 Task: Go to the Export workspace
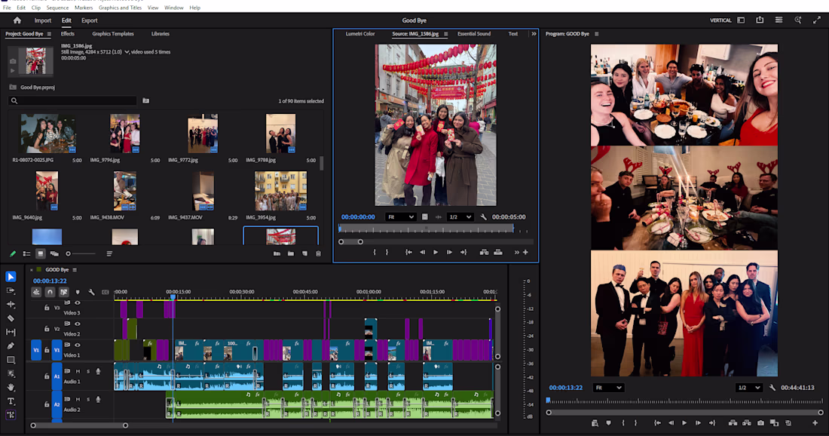coord(90,20)
